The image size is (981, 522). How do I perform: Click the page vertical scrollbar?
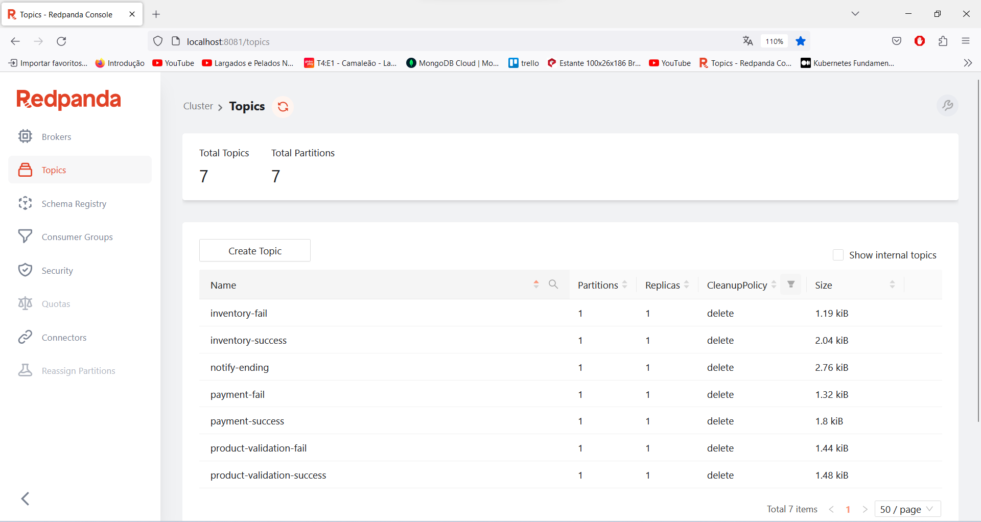click(978, 250)
